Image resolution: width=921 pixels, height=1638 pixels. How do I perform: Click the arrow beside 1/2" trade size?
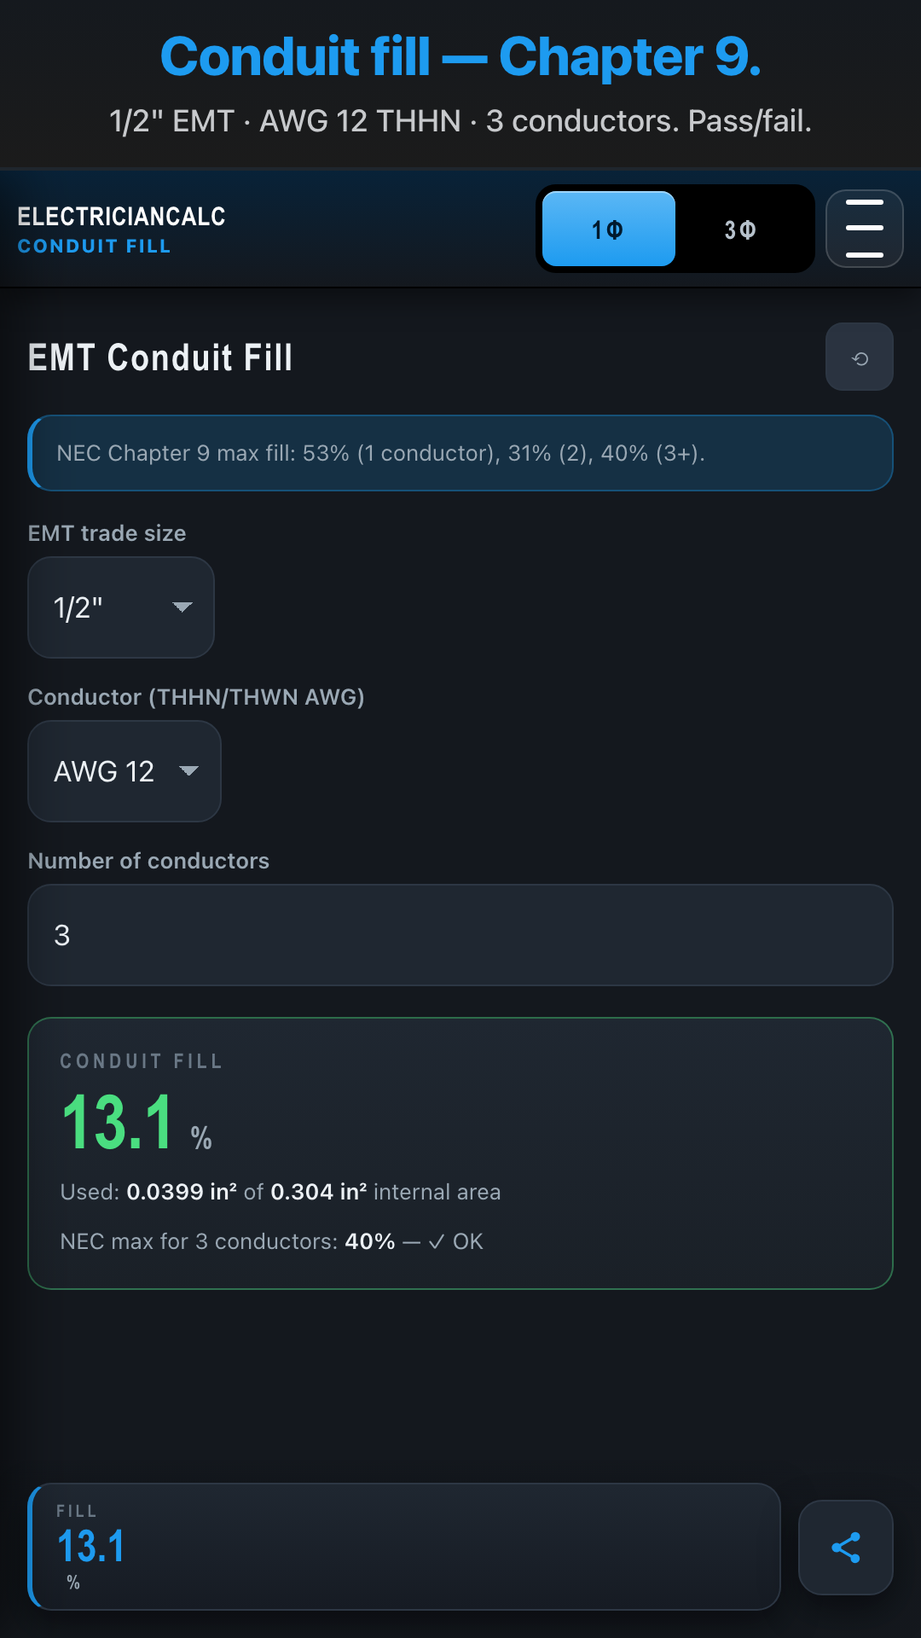click(x=182, y=607)
